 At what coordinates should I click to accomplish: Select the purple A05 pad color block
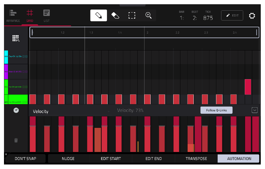click(6, 71)
